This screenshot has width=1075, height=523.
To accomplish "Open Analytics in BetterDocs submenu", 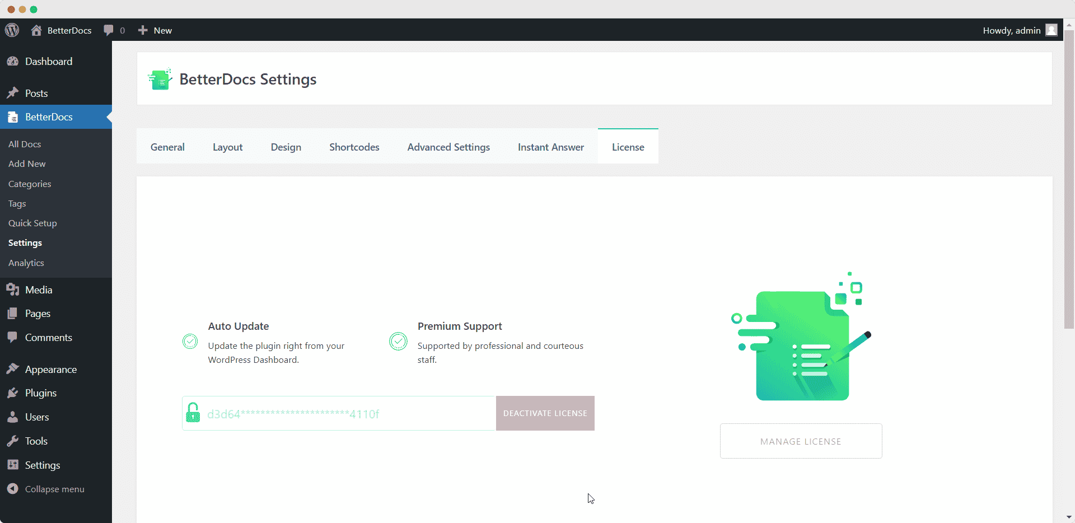I will [26, 263].
